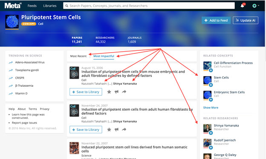This screenshot has height=159, width=266.
Task: Open Cell journal cover of November 24 paper
Action: point(74,110)
